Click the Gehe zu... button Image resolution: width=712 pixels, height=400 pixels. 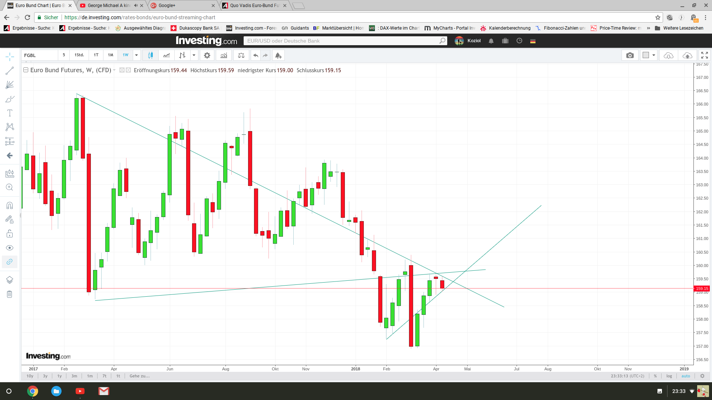pos(139,376)
